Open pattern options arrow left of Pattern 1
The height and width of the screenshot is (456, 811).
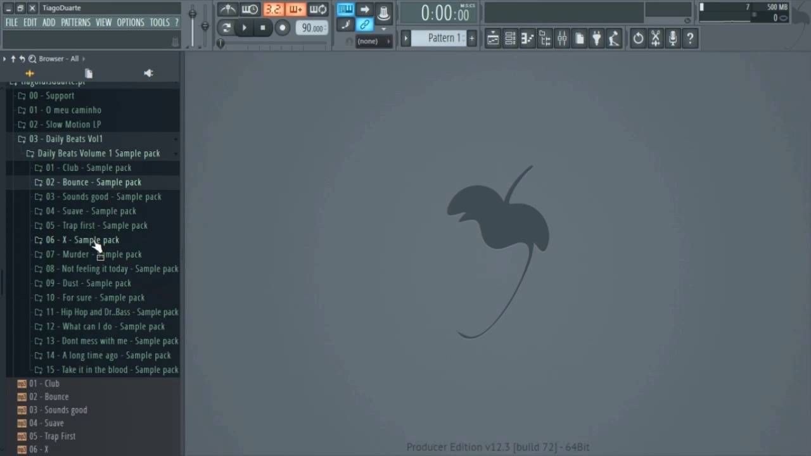click(x=406, y=39)
